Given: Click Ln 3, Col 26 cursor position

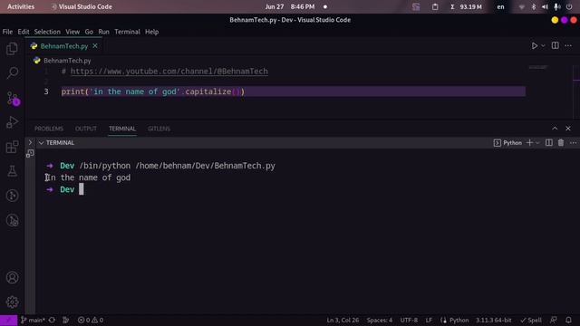Looking at the screenshot, I should click(x=343, y=320).
